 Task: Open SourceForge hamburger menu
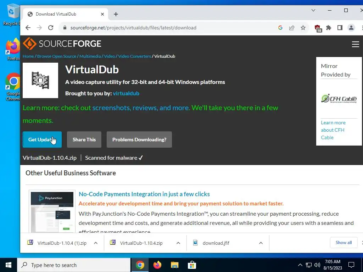point(355,44)
